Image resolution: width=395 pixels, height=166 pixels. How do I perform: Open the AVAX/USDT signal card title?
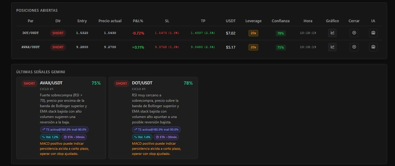[x=51, y=83]
